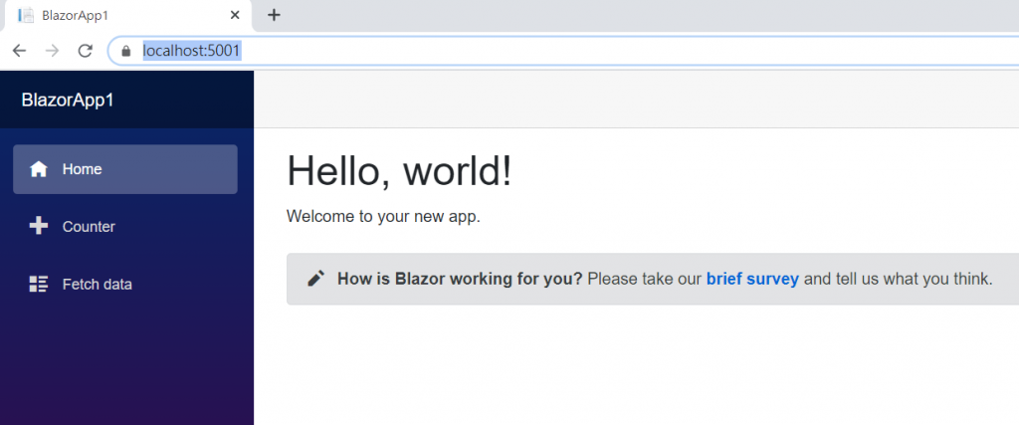Select the BlazorApp1 browser tab
The image size is (1019, 425).
128,16
